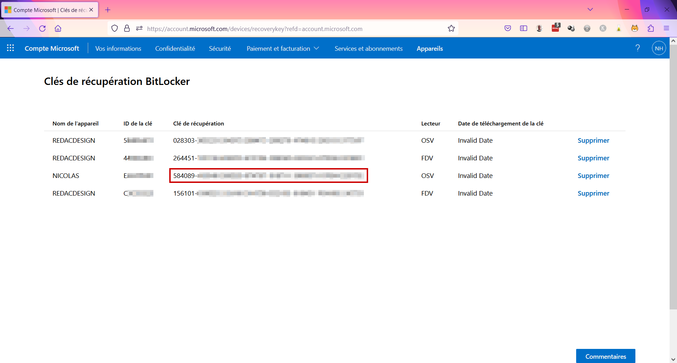677x363 pixels.
Task: Toggle the browser sidebar icon
Action: [x=524, y=29]
